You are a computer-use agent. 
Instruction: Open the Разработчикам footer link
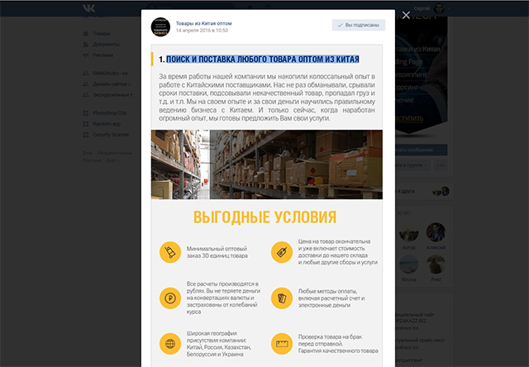(115, 153)
